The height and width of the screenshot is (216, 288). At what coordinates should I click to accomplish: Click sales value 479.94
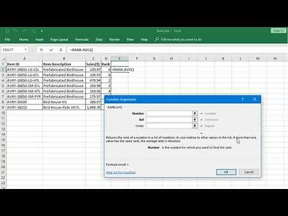pyautogui.click(x=93, y=80)
